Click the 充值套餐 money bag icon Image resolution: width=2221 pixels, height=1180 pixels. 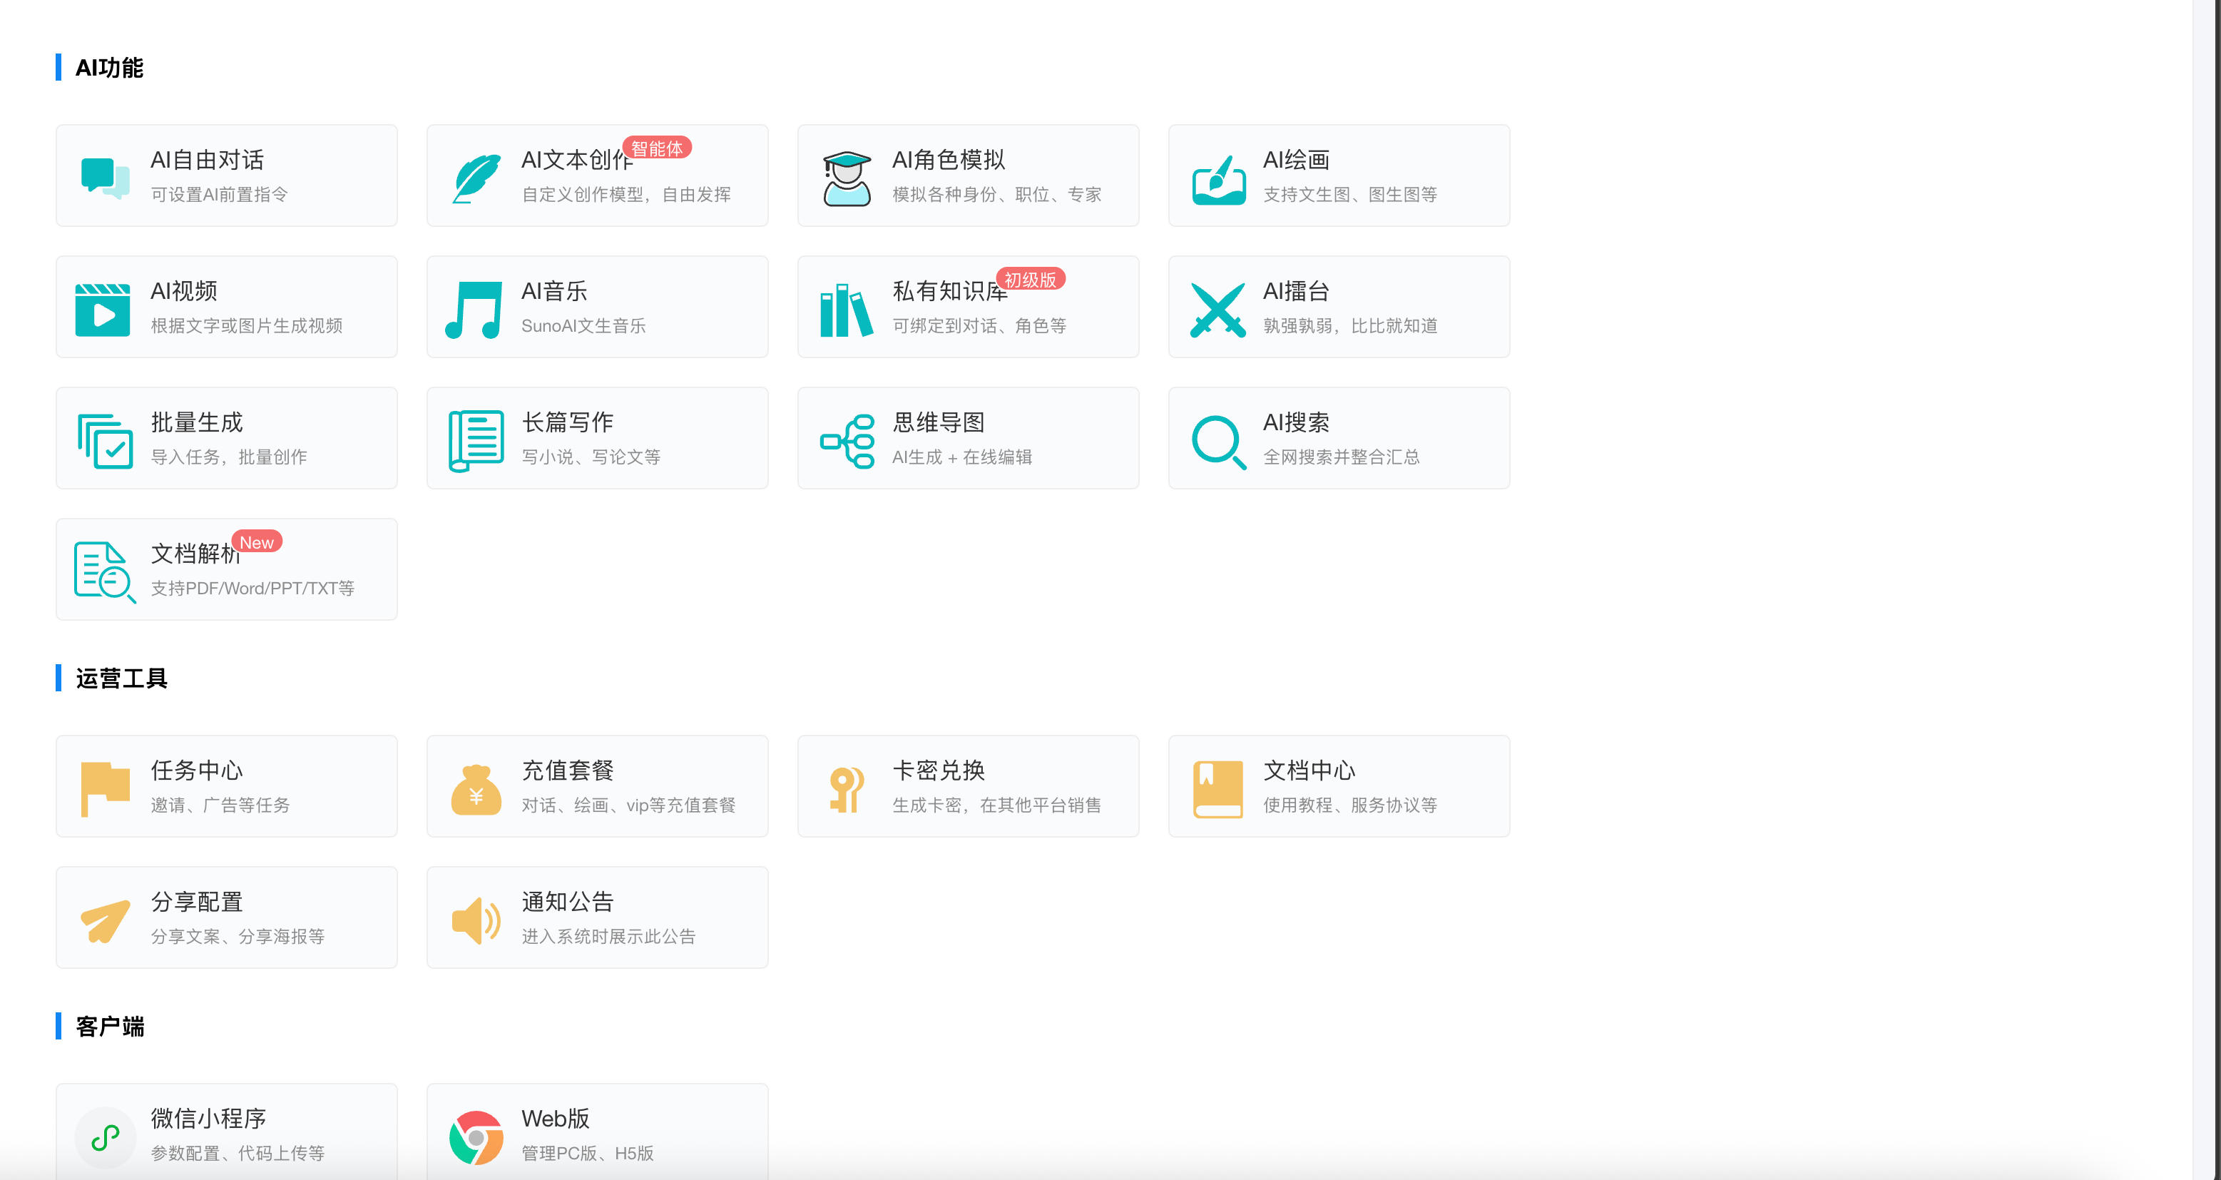coord(476,789)
